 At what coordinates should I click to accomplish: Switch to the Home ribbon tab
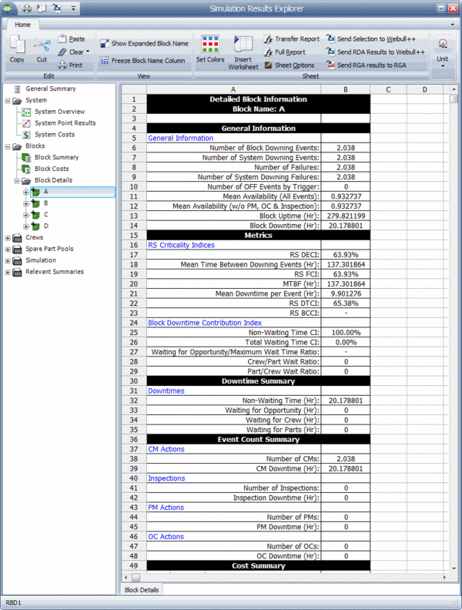click(x=22, y=24)
